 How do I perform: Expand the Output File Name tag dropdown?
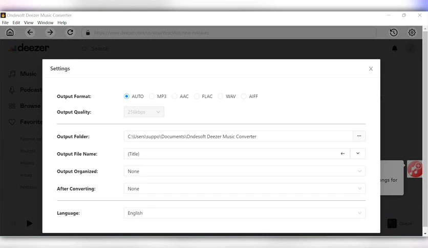pyautogui.click(x=358, y=154)
